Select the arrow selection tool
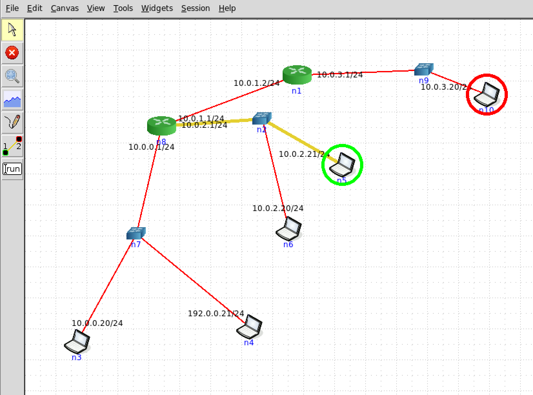This screenshot has height=395, width=533. click(12, 29)
